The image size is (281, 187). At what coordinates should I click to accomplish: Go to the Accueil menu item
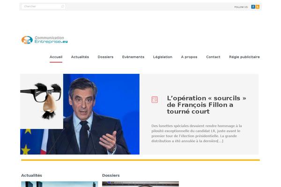pos(56,57)
